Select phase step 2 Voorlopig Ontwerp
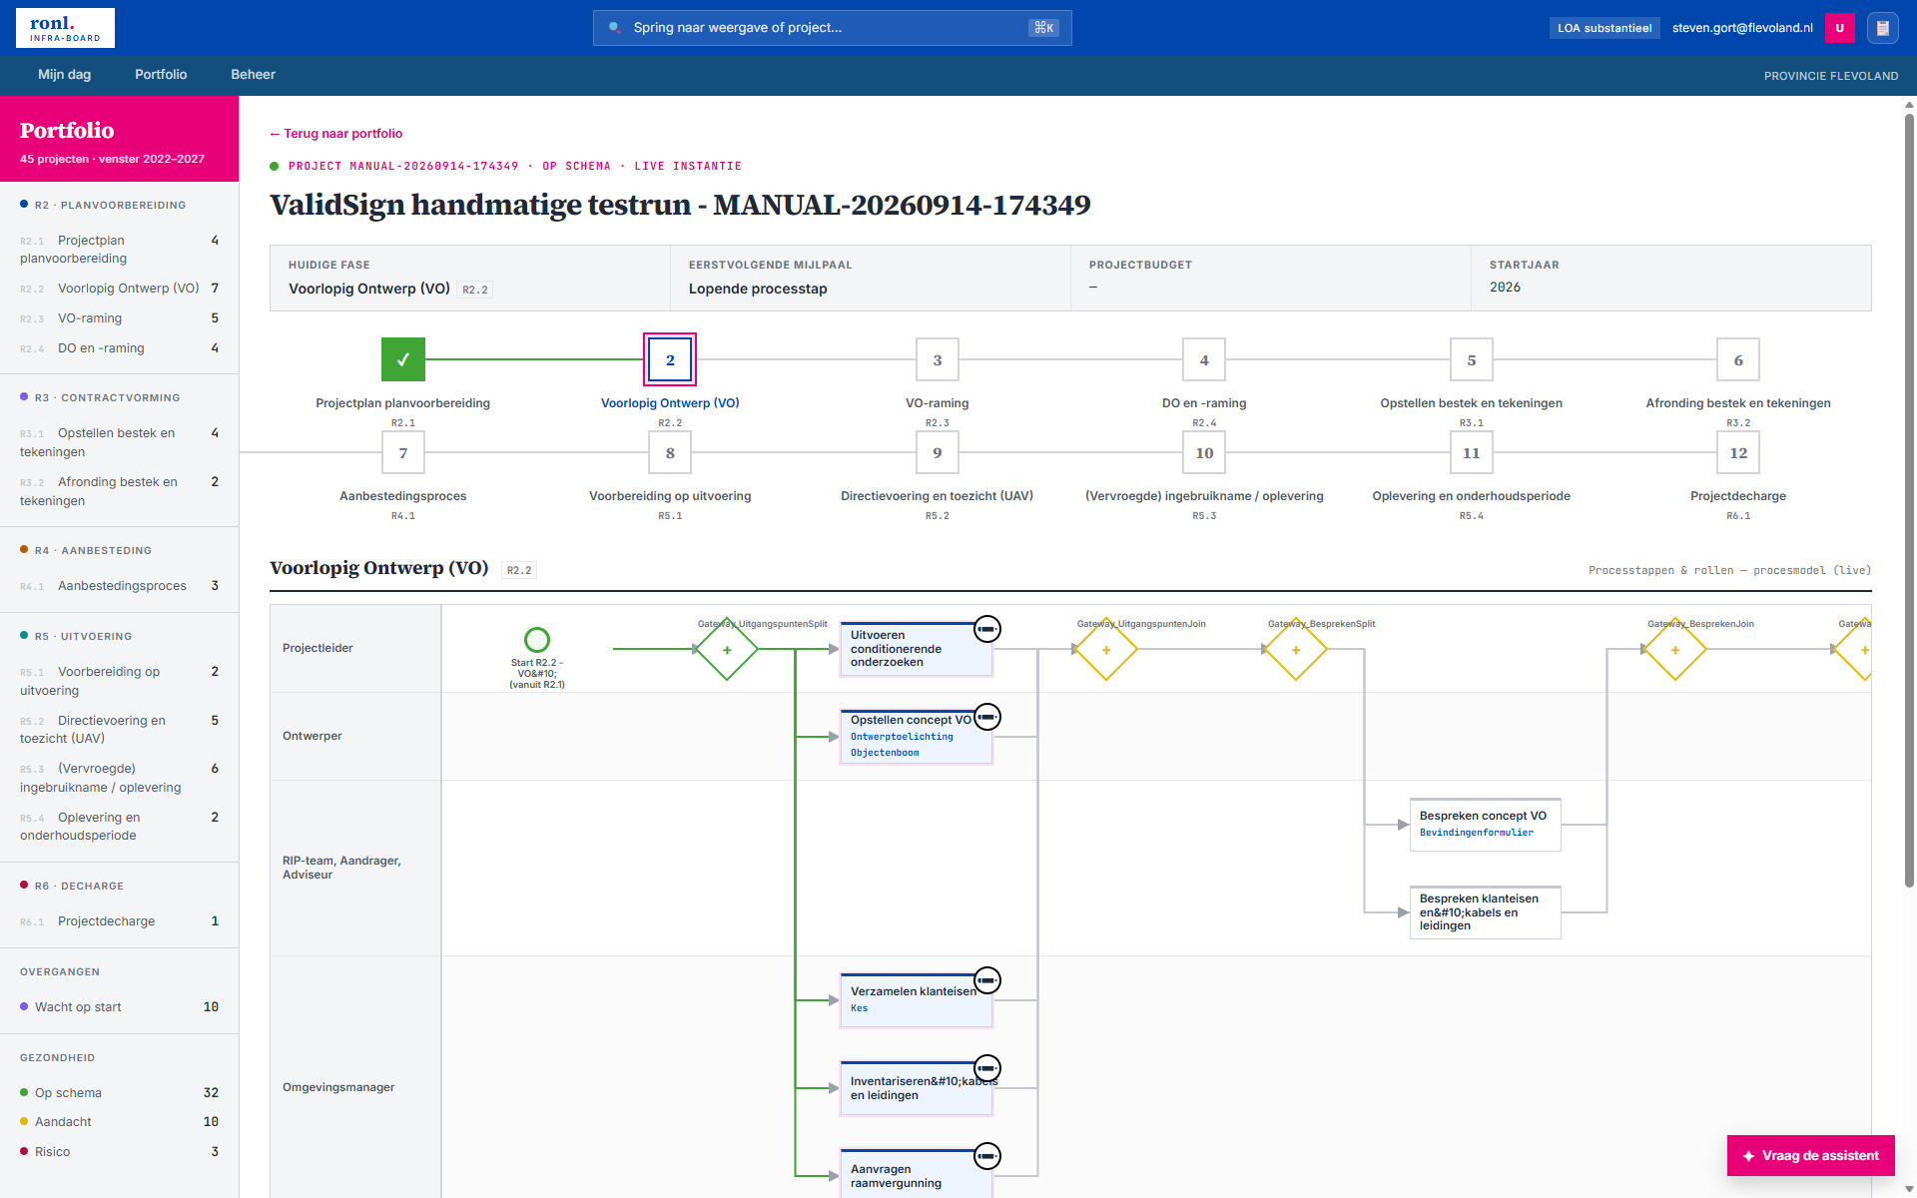Viewport: 1917px width, 1198px height. [670, 359]
